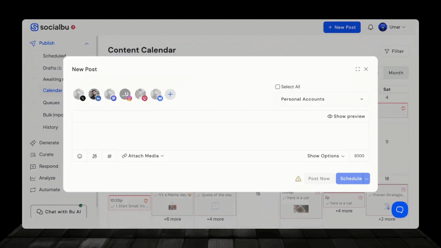Click the AI magic wand icon
The height and width of the screenshot is (248, 441).
94,156
